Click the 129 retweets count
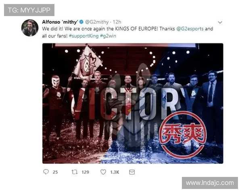The image size is (242, 193). click(x=85, y=172)
